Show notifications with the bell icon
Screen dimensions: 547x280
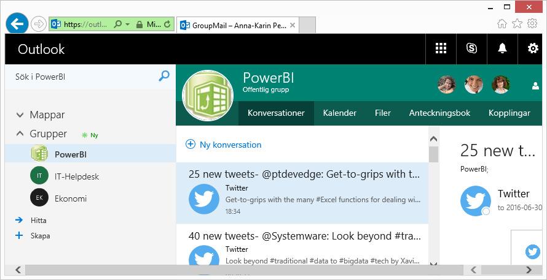(x=502, y=48)
